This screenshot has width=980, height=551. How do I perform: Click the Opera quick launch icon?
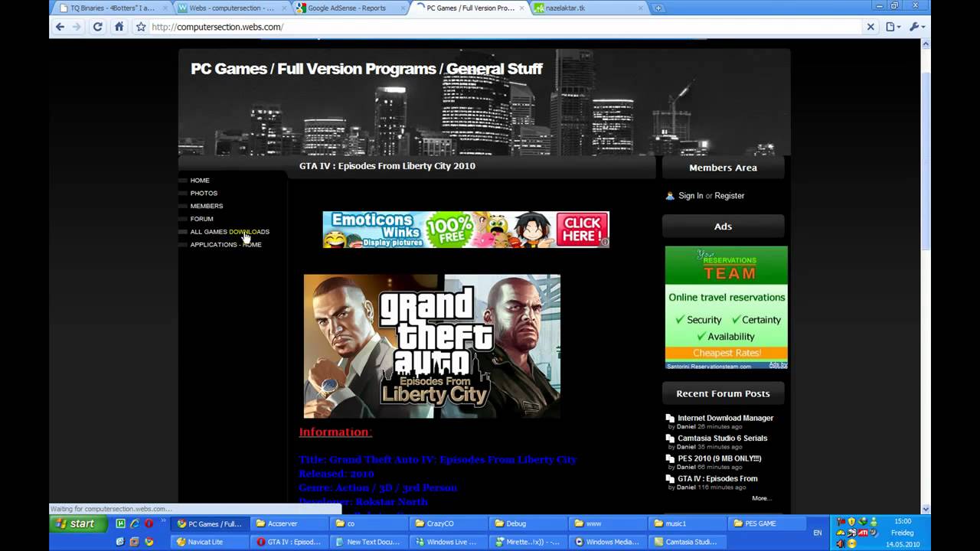tap(149, 524)
